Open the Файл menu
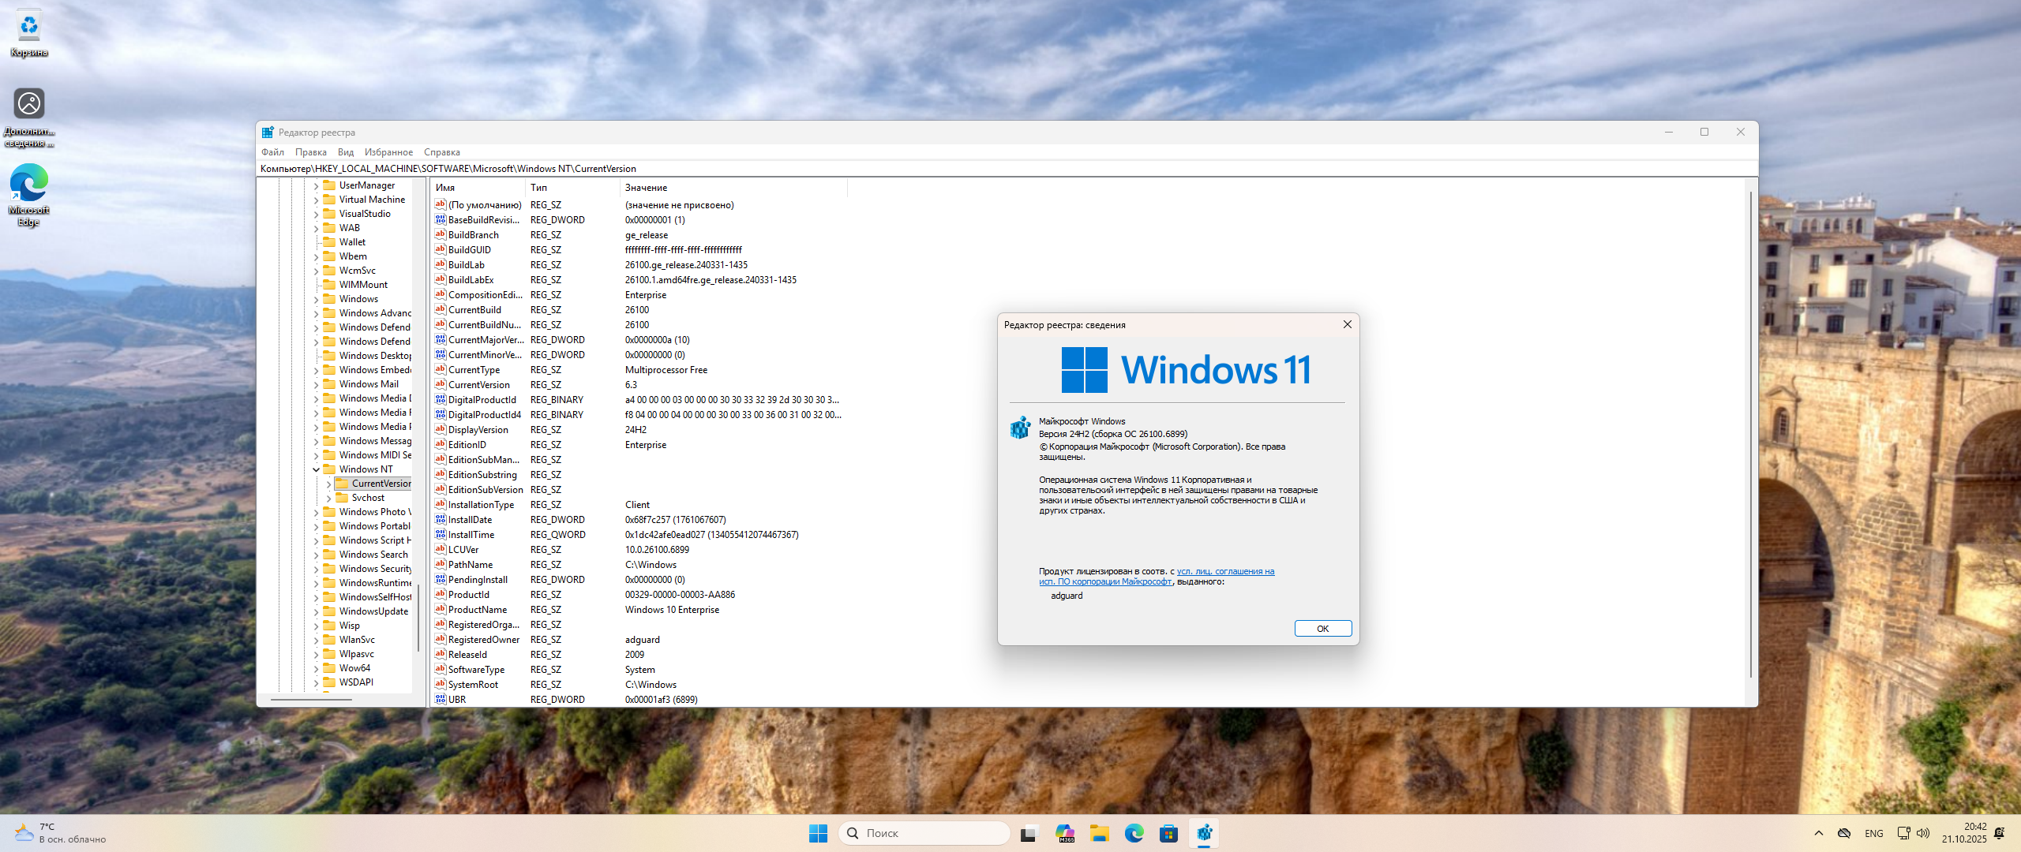 272,152
